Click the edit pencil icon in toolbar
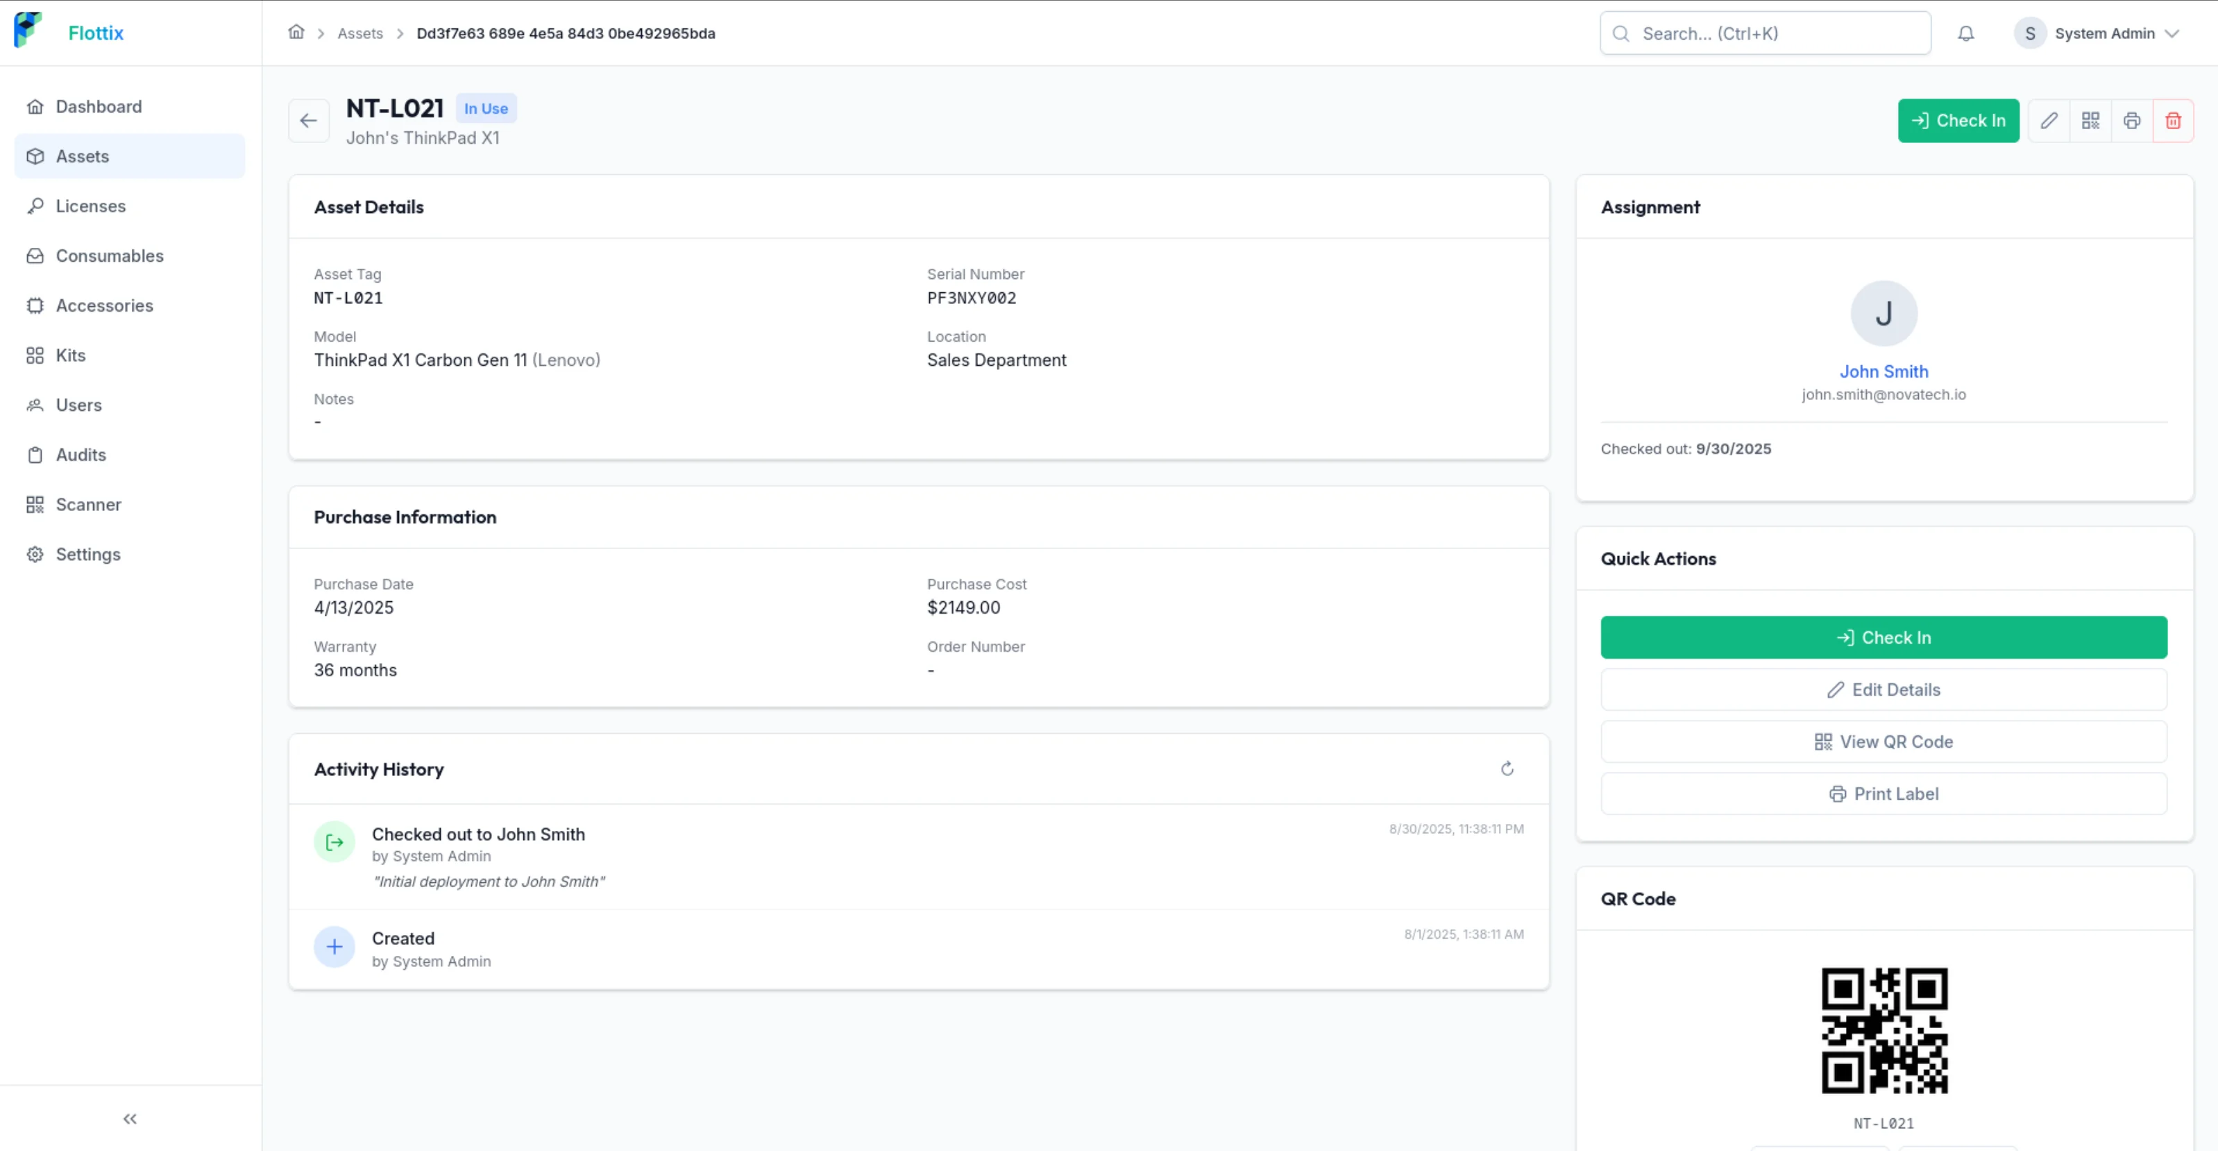2218x1151 pixels. pyautogui.click(x=2049, y=121)
